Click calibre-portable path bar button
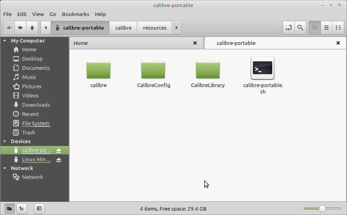 80,28
